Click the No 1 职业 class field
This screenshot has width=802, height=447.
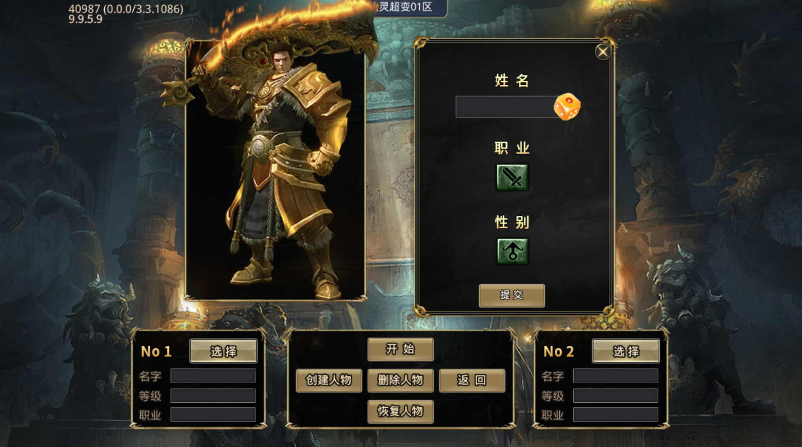213,415
